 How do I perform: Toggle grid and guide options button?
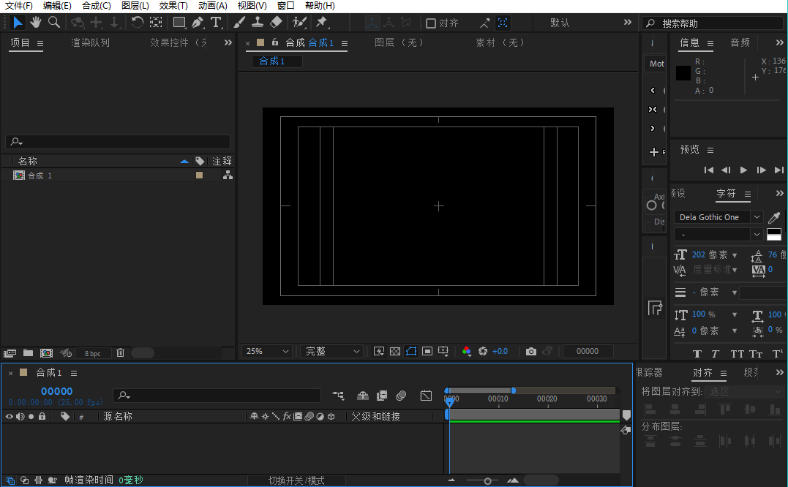[443, 352]
